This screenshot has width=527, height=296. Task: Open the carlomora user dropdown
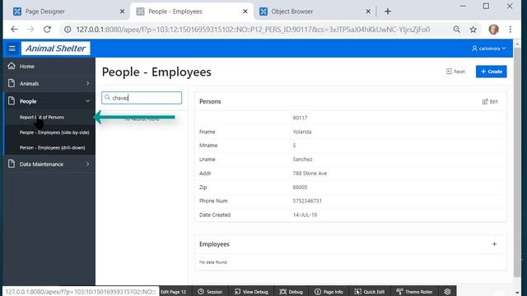click(488, 49)
